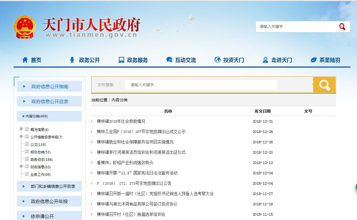Click the national emblem logo
Screen dimensions: 357x220
[24, 27]
